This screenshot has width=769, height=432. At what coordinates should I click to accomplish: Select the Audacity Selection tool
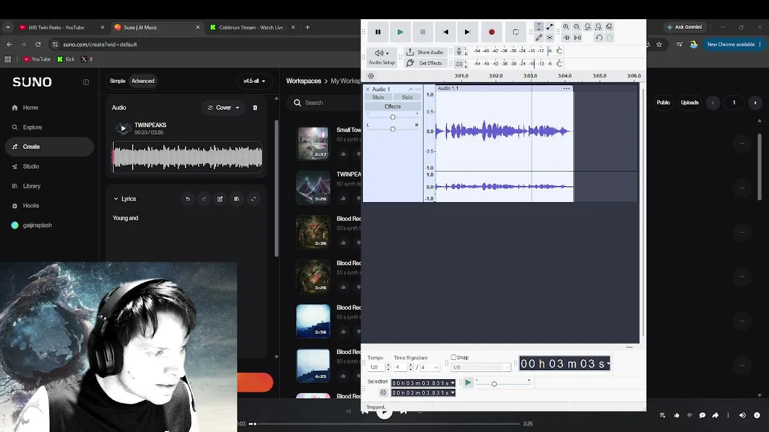point(539,27)
